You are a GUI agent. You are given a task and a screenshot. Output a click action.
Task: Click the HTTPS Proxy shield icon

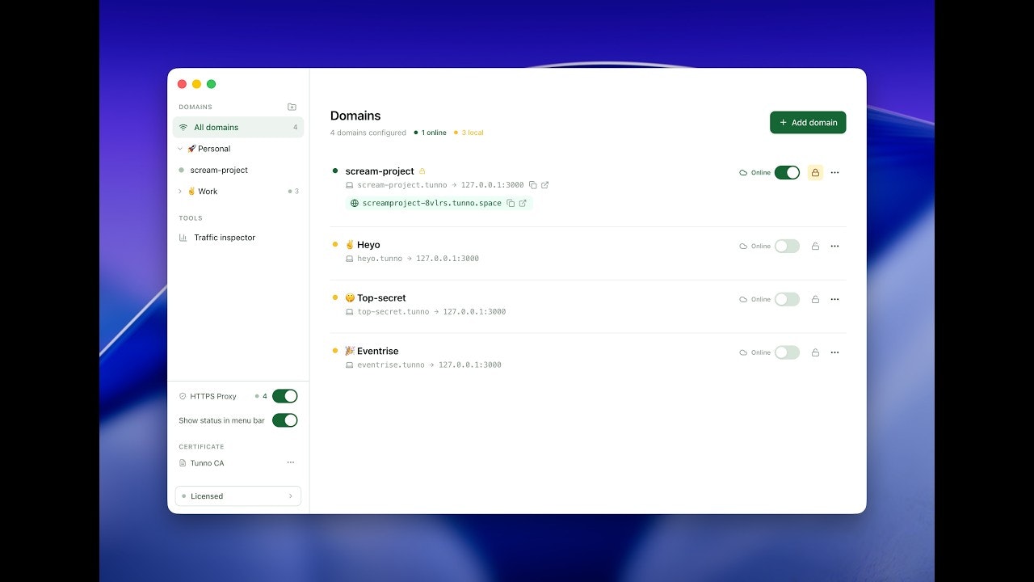(x=183, y=396)
